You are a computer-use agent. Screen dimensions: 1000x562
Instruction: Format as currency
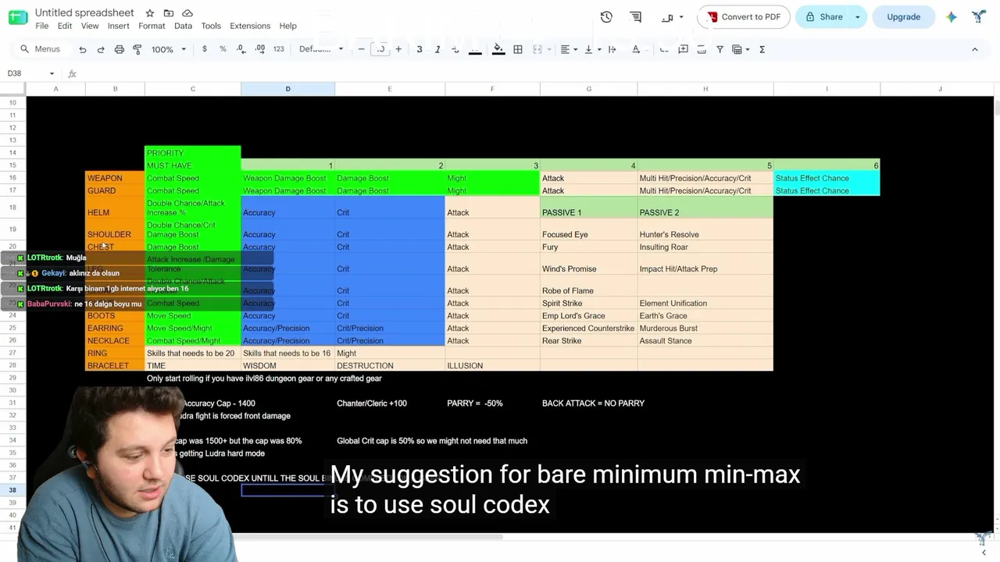(x=205, y=49)
